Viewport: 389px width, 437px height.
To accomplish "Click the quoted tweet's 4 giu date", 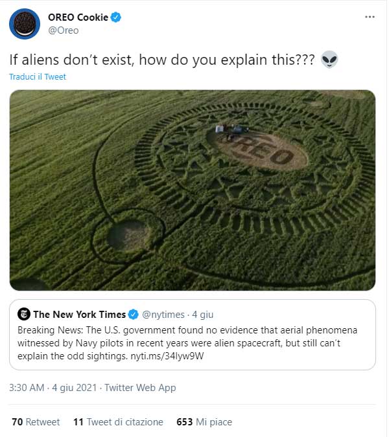I will click(204, 315).
